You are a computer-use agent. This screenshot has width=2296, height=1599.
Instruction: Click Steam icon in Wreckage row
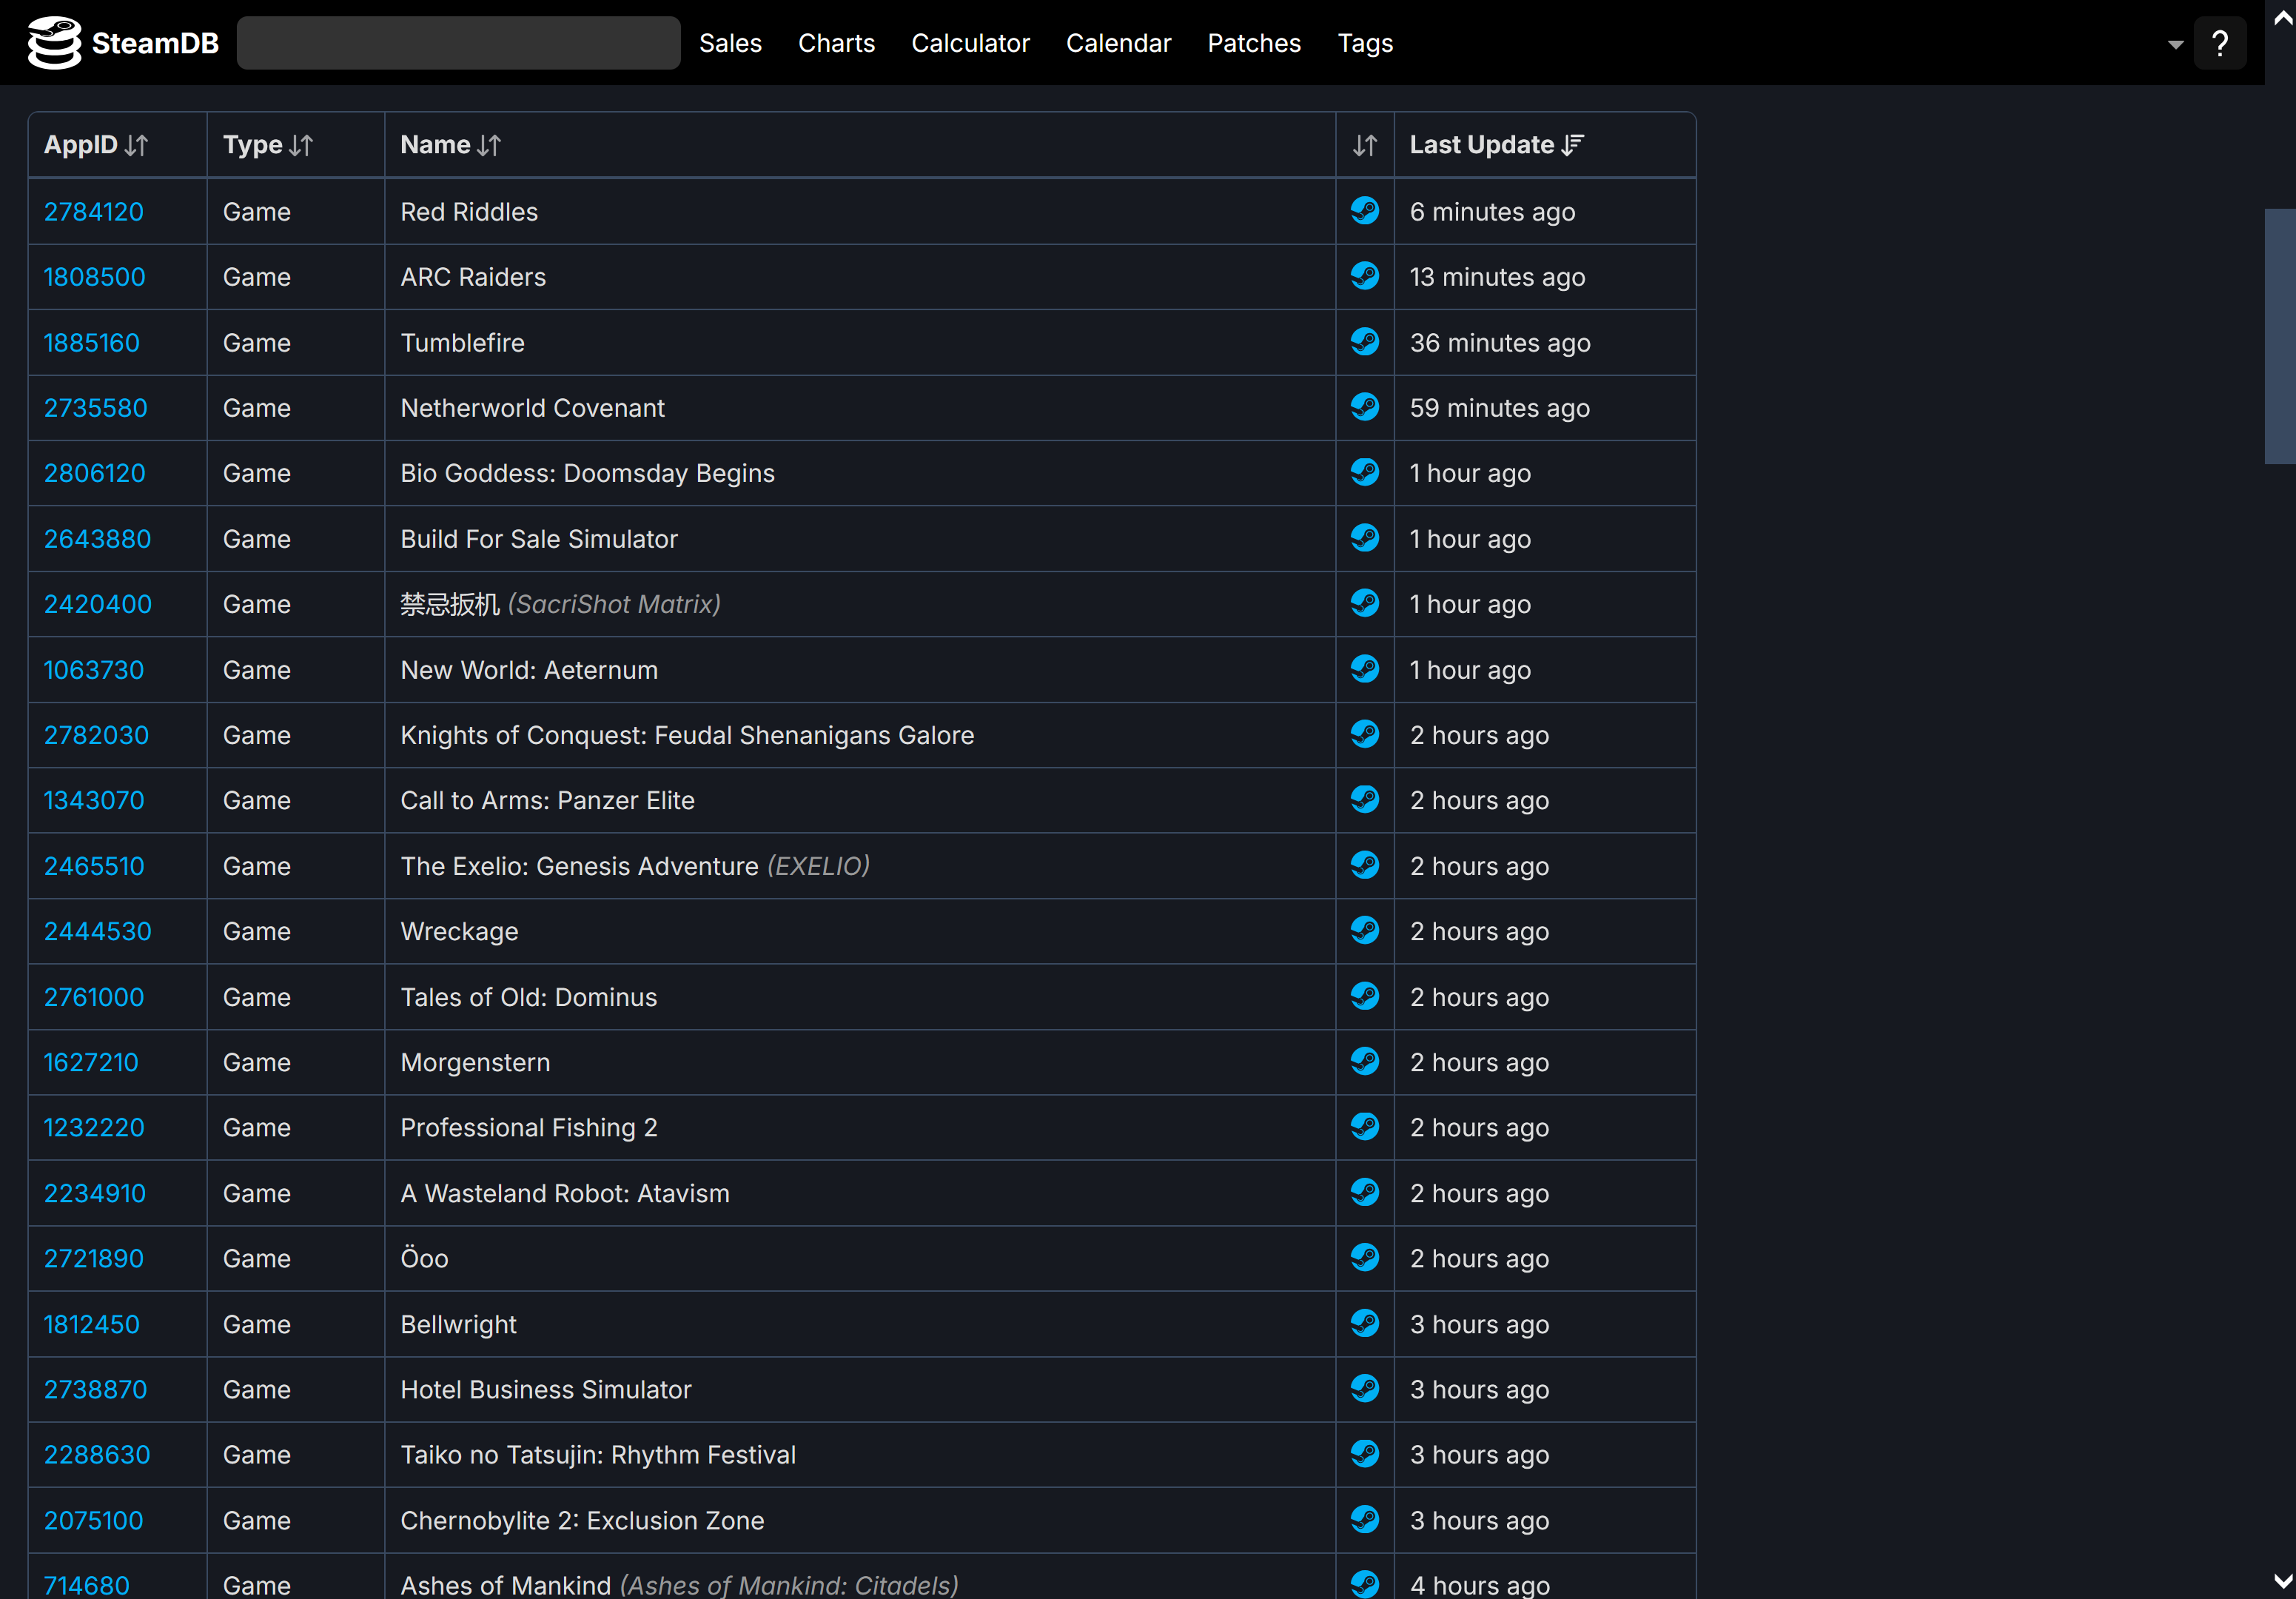click(x=1364, y=931)
